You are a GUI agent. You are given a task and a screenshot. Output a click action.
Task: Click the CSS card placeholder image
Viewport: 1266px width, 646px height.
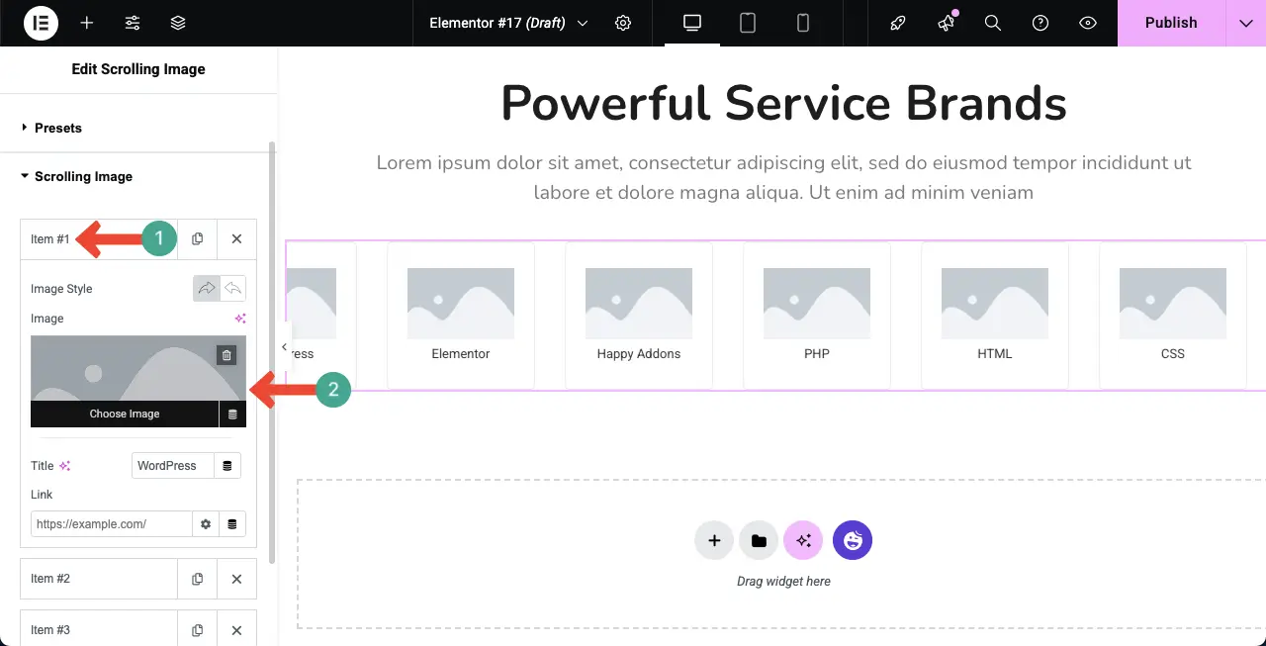[1173, 304]
